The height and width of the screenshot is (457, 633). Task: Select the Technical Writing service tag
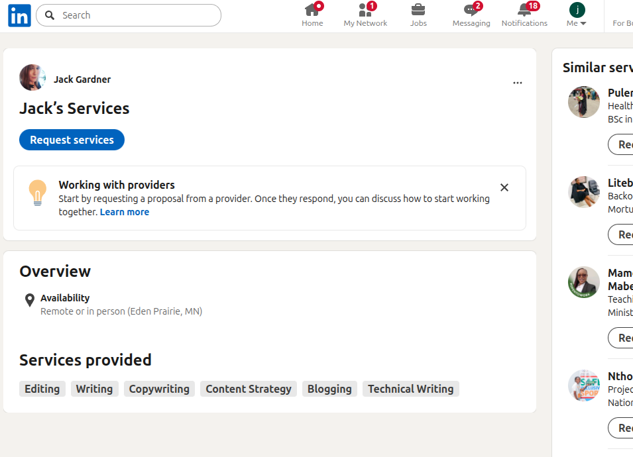point(410,389)
